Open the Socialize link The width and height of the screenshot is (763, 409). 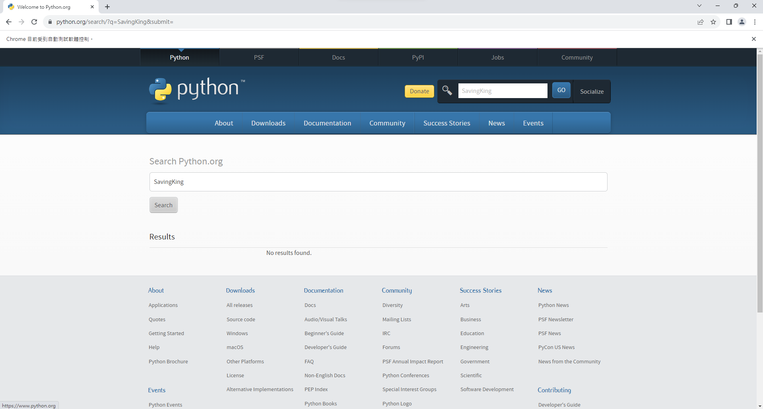tap(591, 91)
